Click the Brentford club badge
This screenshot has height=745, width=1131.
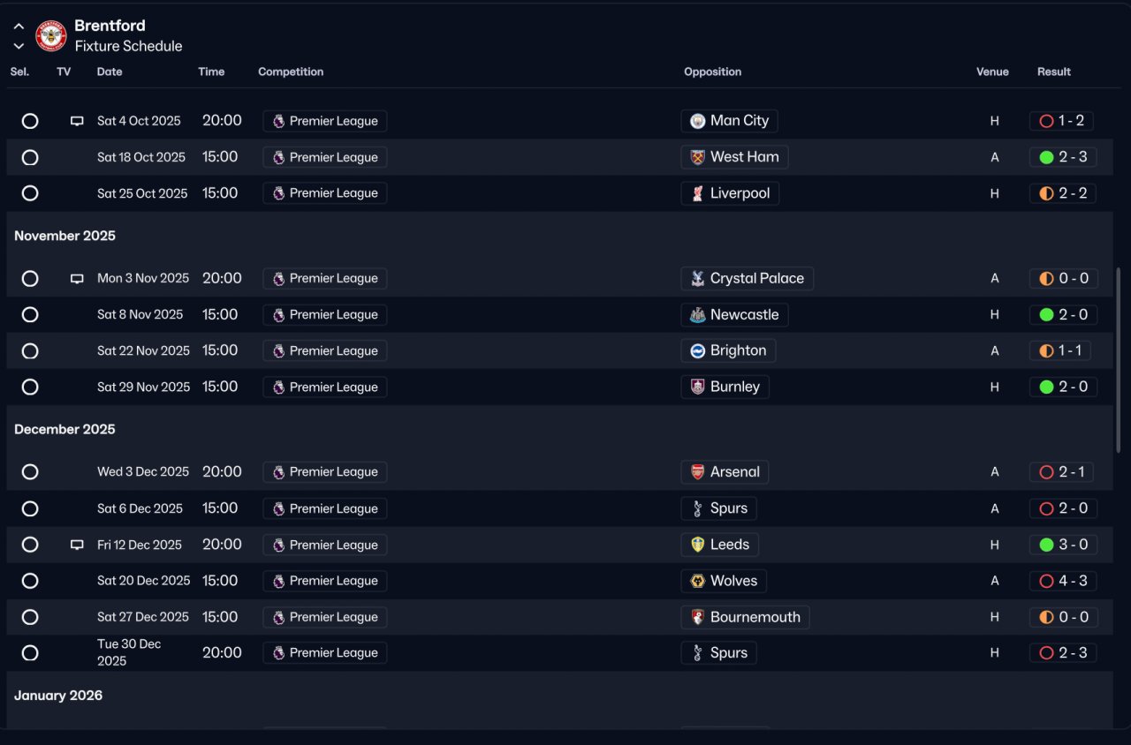pyautogui.click(x=51, y=35)
